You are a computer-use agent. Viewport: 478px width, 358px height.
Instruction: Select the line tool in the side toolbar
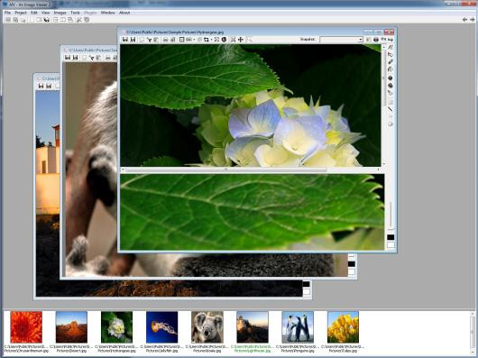391,109
